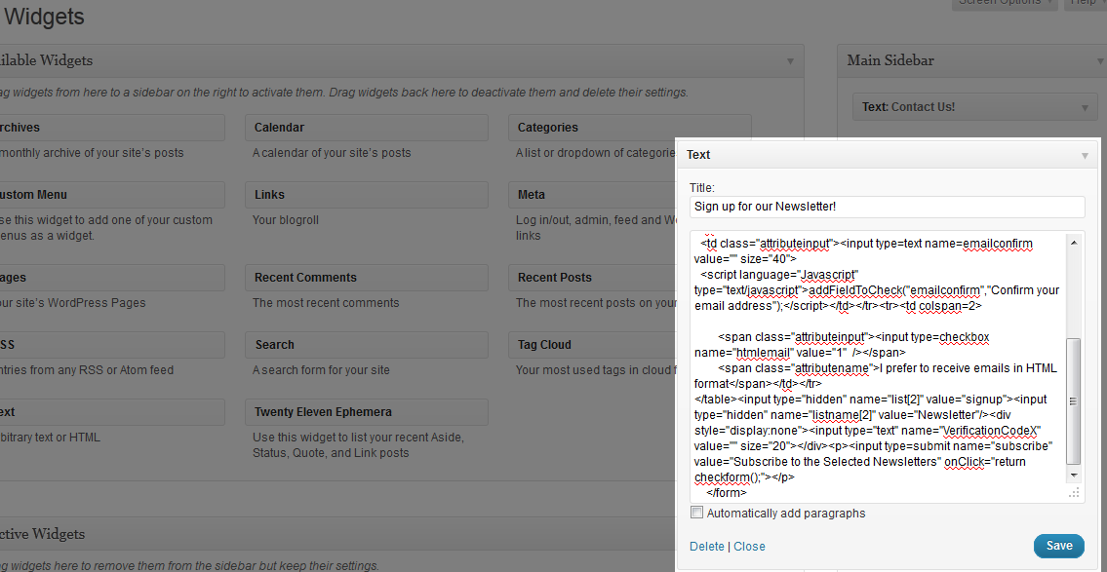This screenshot has width=1107, height=572.
Task: Click the Delete link in the widget
Action: tap(707, 547)
